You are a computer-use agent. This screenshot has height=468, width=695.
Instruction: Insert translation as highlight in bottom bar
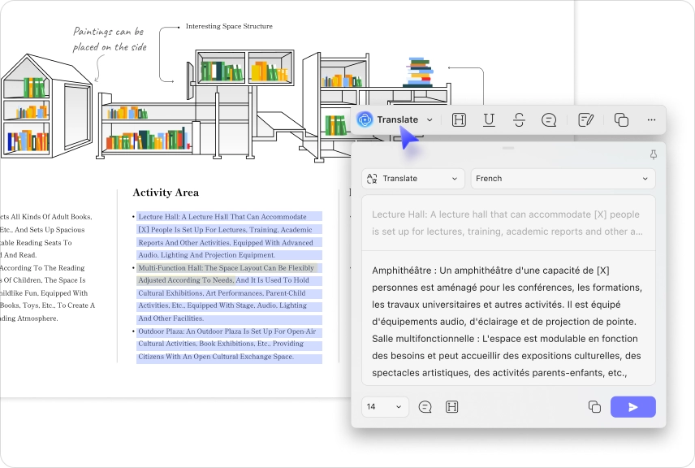(x=452, y=407)
